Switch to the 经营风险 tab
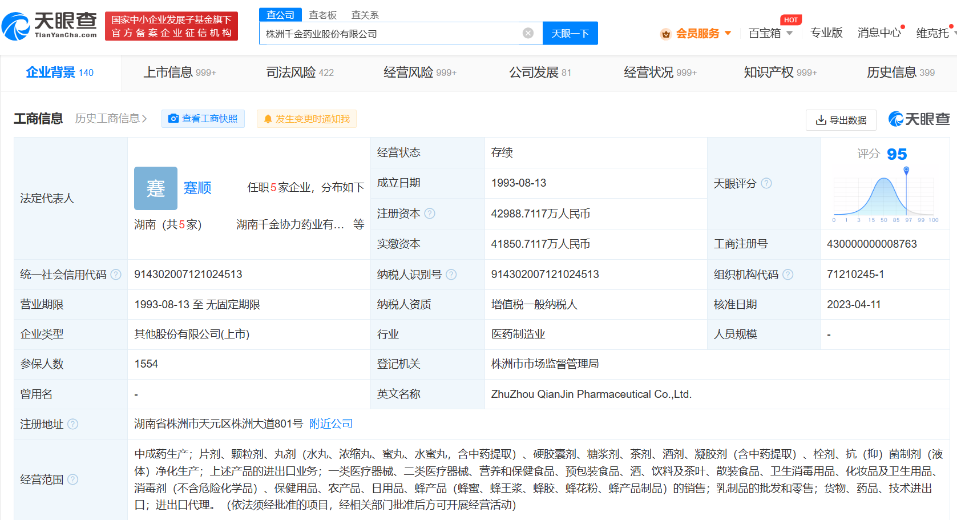 (x=420, y=72)
